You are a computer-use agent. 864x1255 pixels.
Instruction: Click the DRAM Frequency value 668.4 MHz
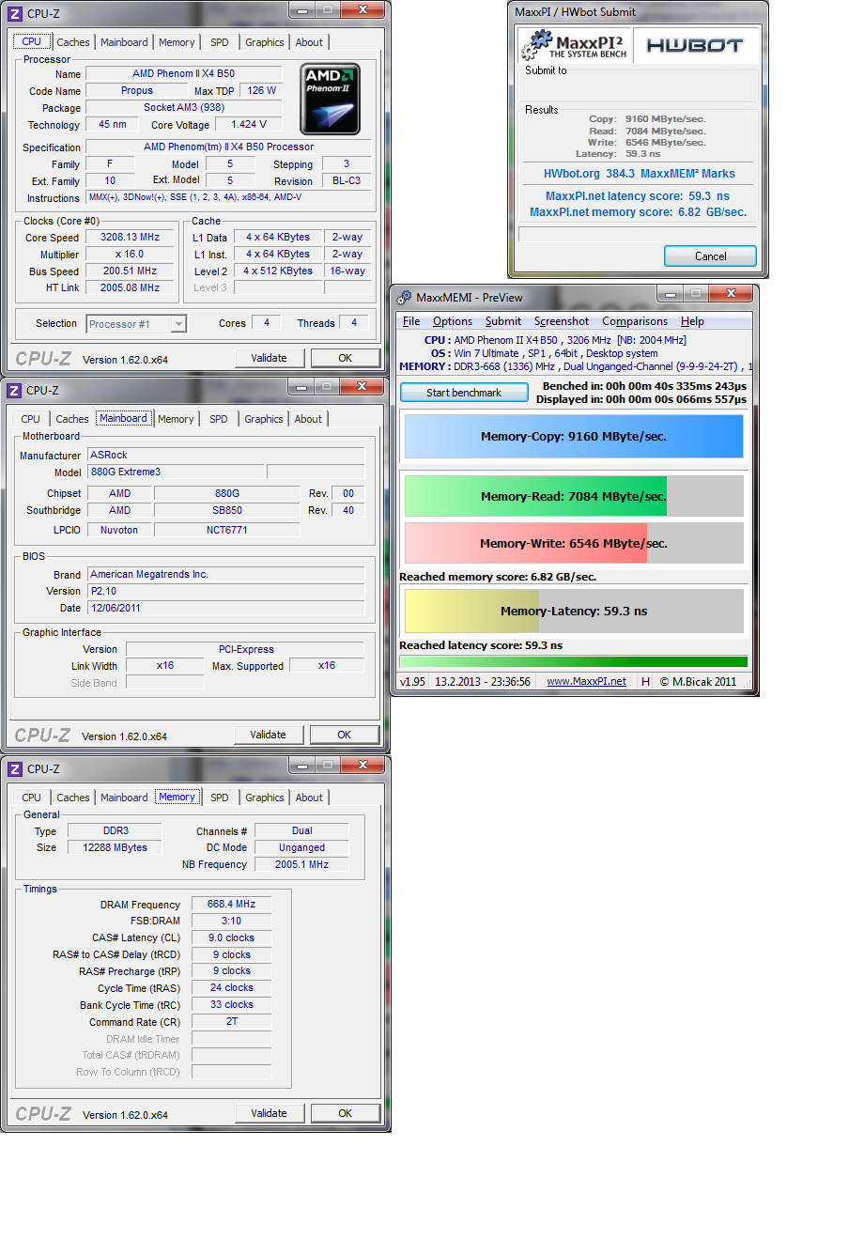coord(231,905)
